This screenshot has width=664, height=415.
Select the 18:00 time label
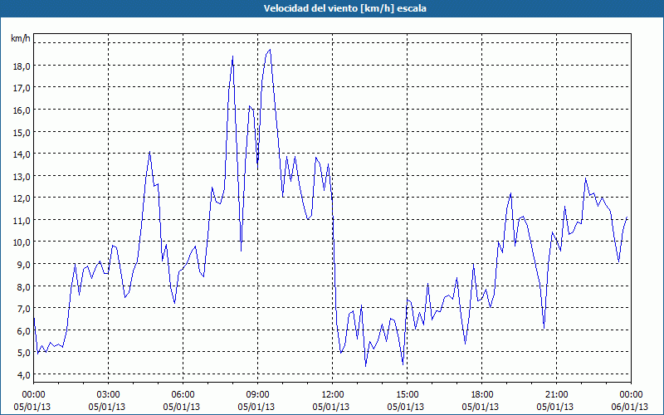(482, 395)
